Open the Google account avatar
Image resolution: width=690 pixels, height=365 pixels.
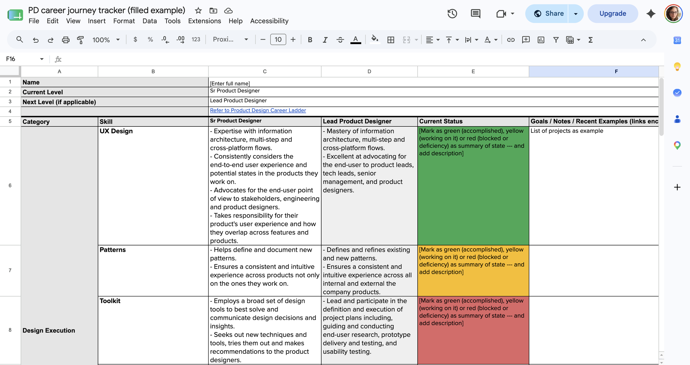[673, 13]
